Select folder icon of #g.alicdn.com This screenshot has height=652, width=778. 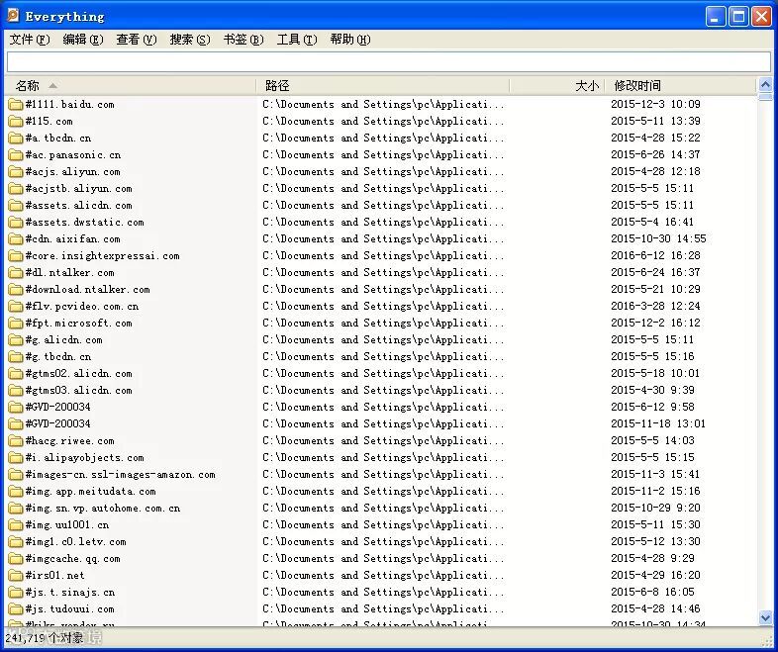[16, 340]
